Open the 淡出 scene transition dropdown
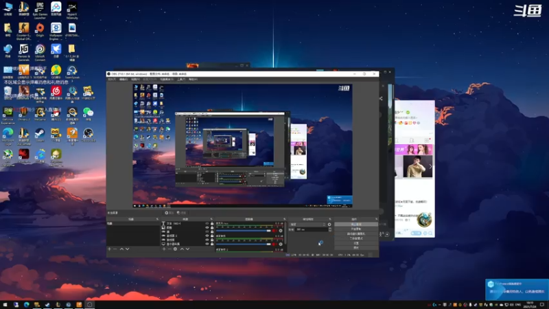 point(307,225)
